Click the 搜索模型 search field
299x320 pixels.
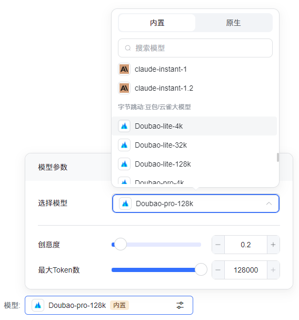tap(195, 48)
